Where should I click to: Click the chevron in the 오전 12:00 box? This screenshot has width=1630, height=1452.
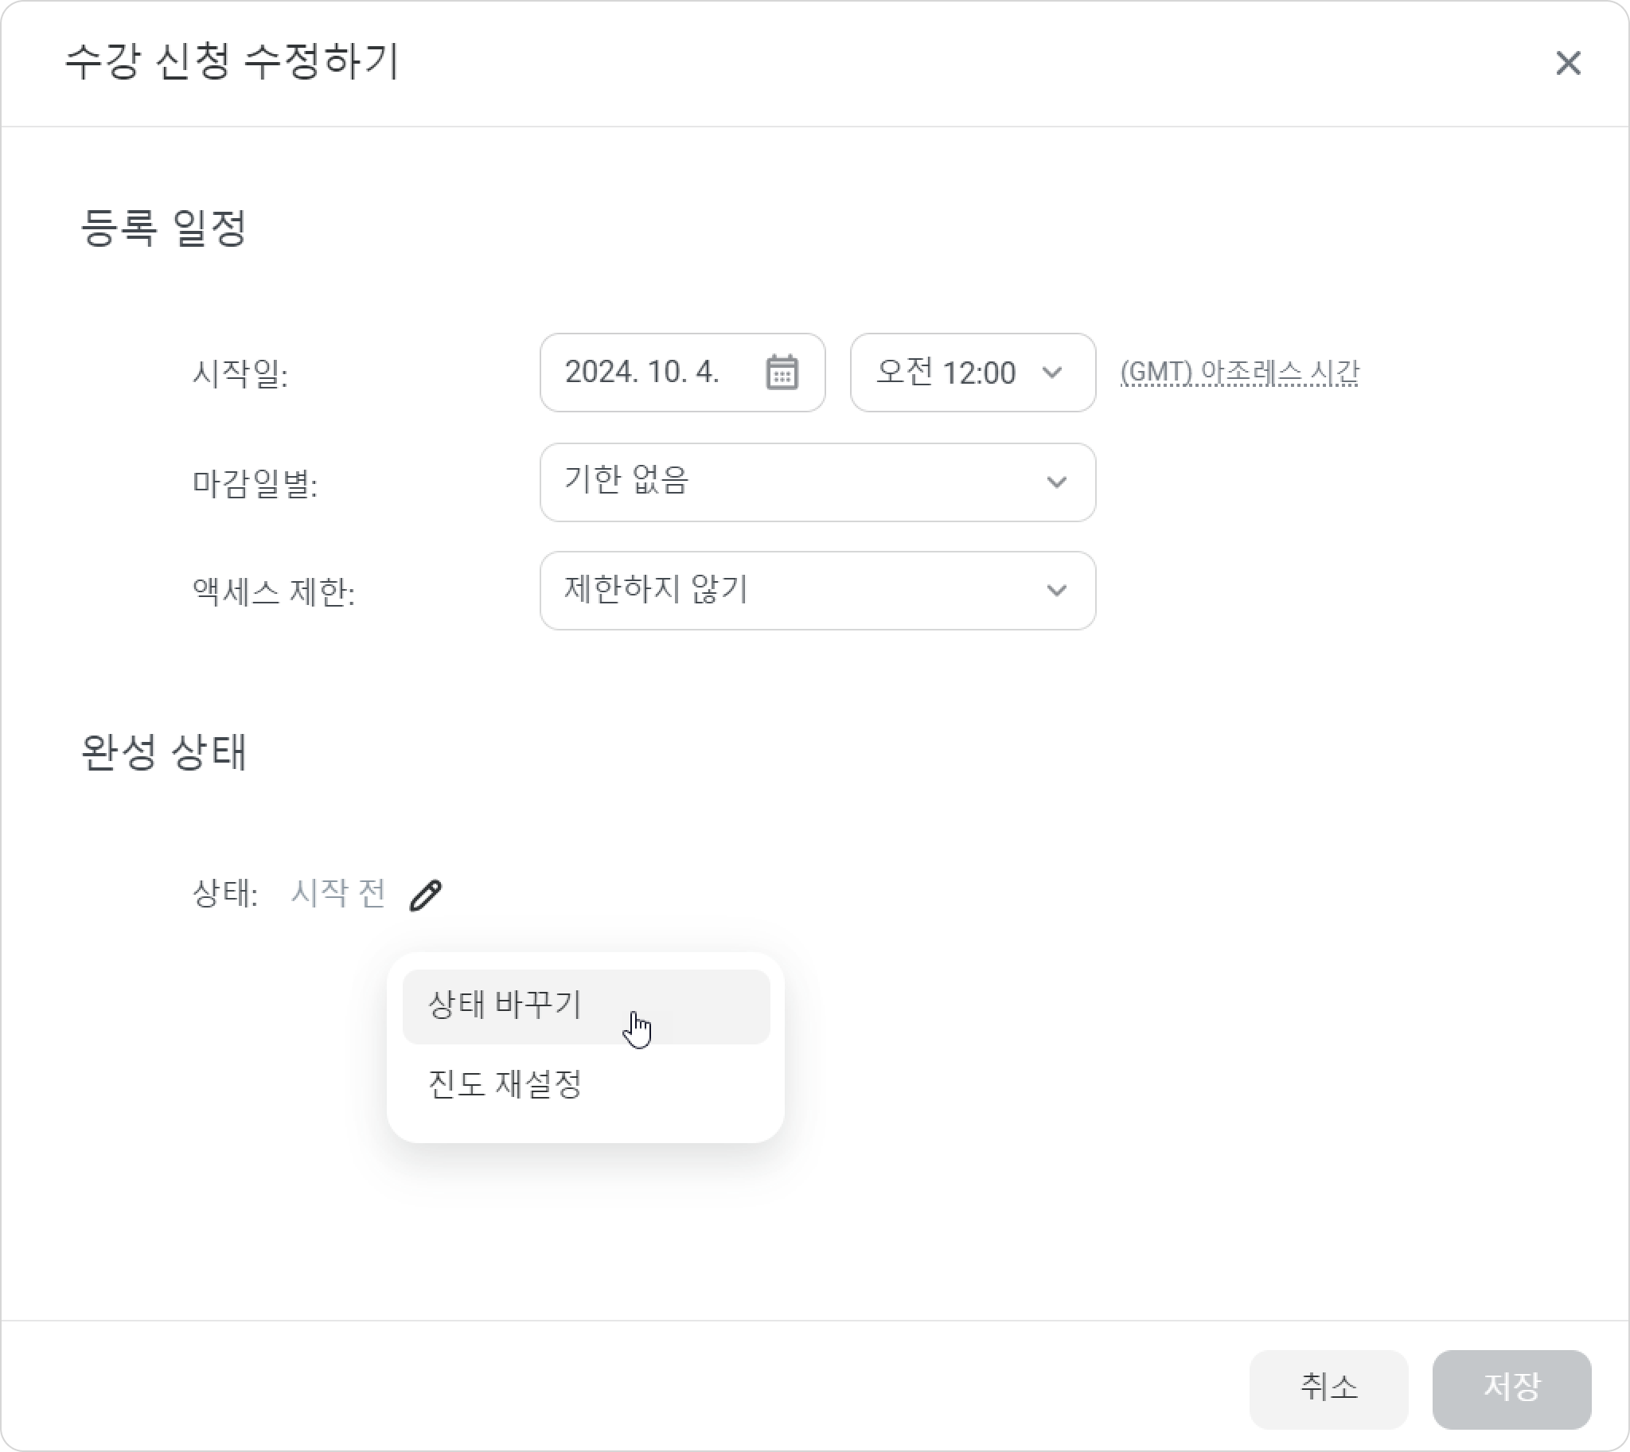tap(1052, 373)
